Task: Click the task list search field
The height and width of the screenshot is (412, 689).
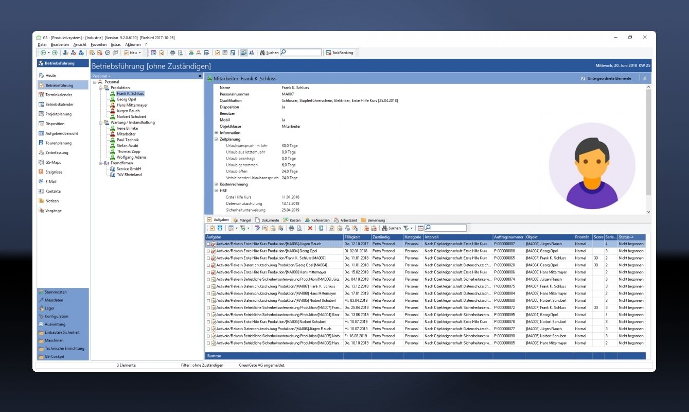Action: click(x=446, y=228)
